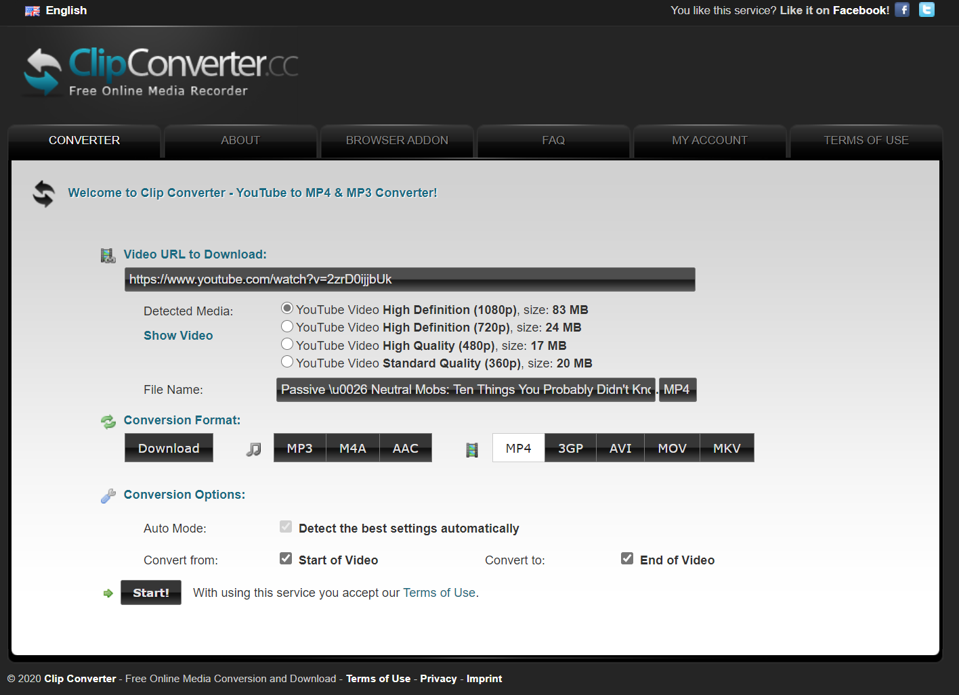This screenshot has height=695, width=959.
Task: Open the TERMS OF USE tab
Action: [x=866, y=141]
